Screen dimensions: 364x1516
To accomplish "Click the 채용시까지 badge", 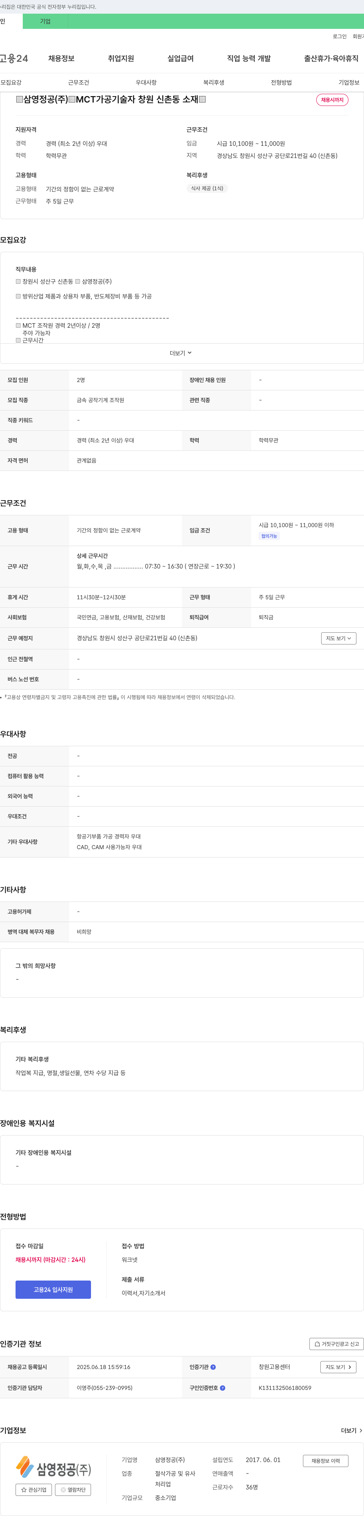I will point(332,100).
